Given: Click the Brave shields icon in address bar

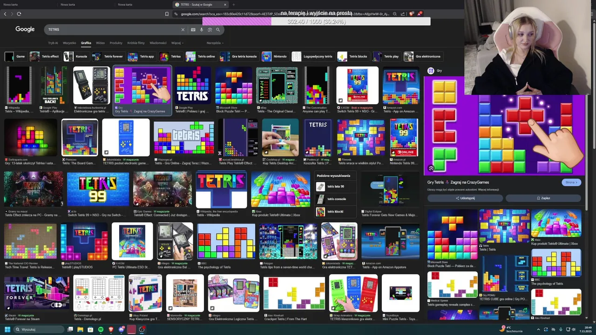Looking at the screenshot, I should [x=411, y=14].
